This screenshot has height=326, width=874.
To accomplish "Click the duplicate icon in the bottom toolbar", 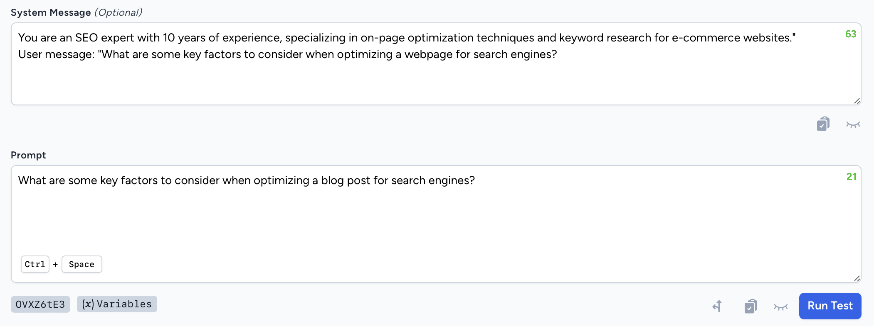I will (x=751, y=306).
